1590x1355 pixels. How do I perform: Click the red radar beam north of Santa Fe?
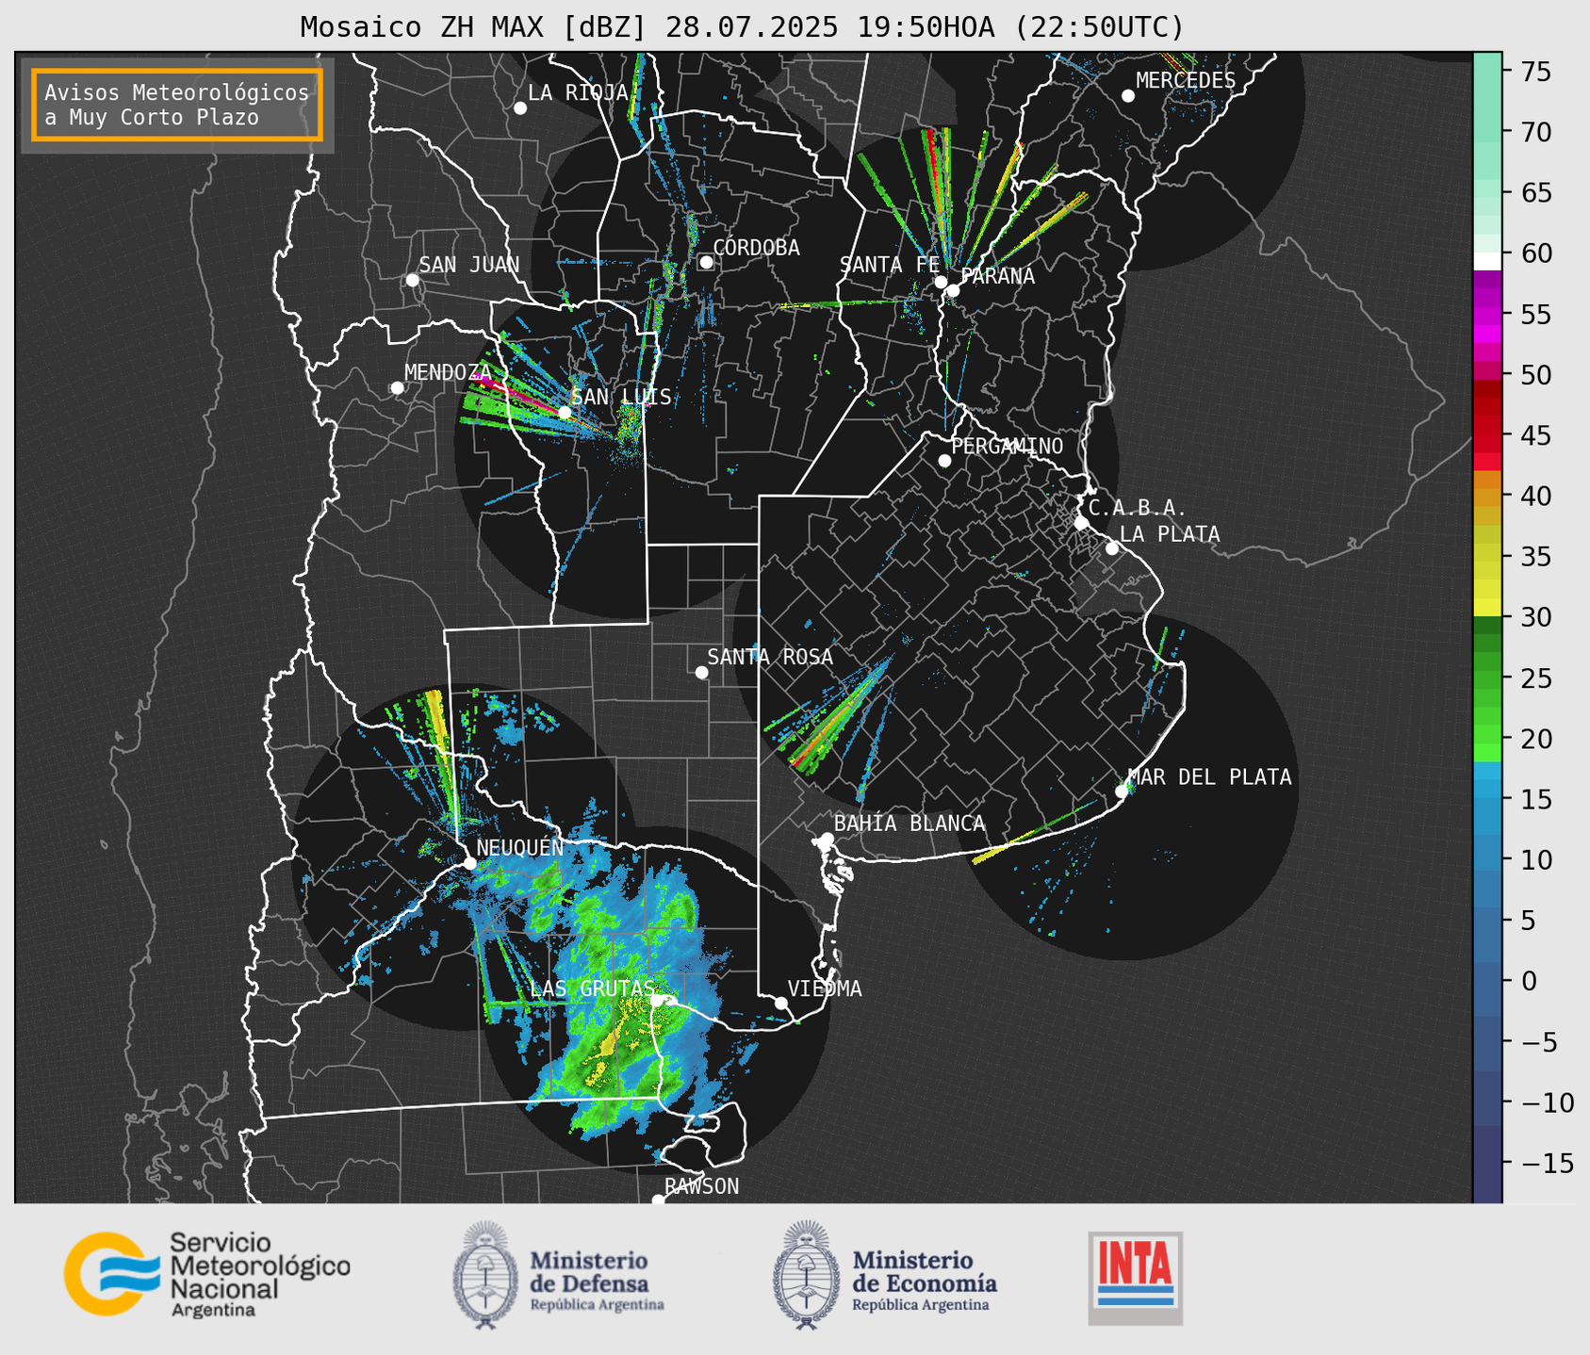point(932,162)
